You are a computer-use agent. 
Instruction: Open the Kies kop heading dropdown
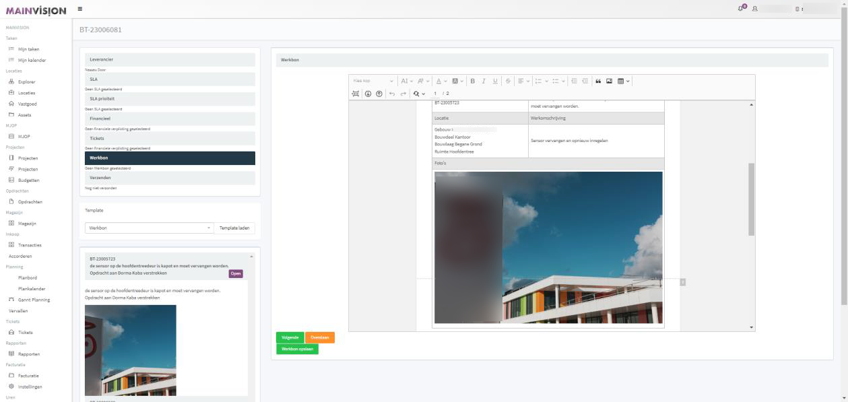coord(373,81)
